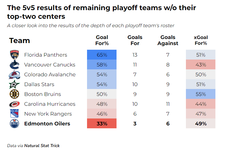
Task: Click the Team column header
Action: click(20, 40)
